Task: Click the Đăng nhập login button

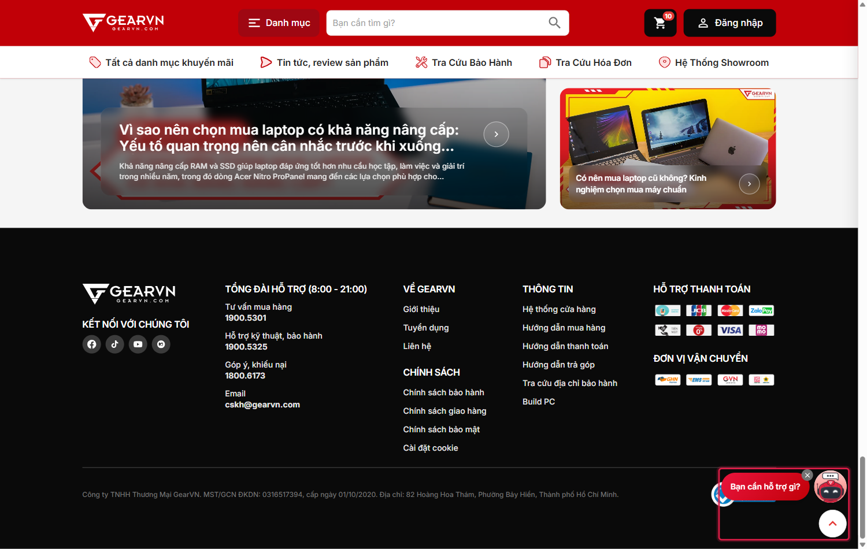Action: pyautogui.click(x=730, y=23)
